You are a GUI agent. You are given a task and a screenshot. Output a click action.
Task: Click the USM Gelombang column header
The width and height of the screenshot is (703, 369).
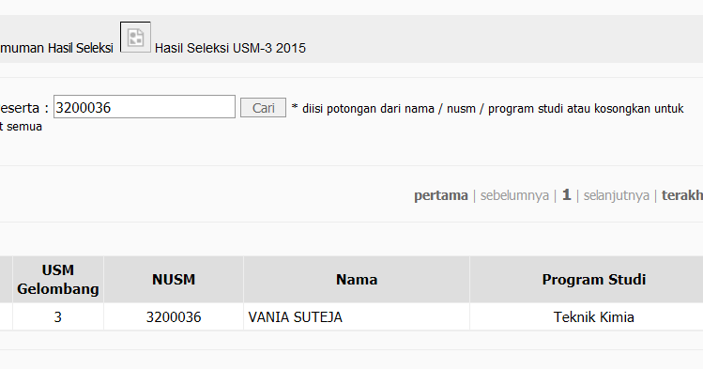pos(58,279)
